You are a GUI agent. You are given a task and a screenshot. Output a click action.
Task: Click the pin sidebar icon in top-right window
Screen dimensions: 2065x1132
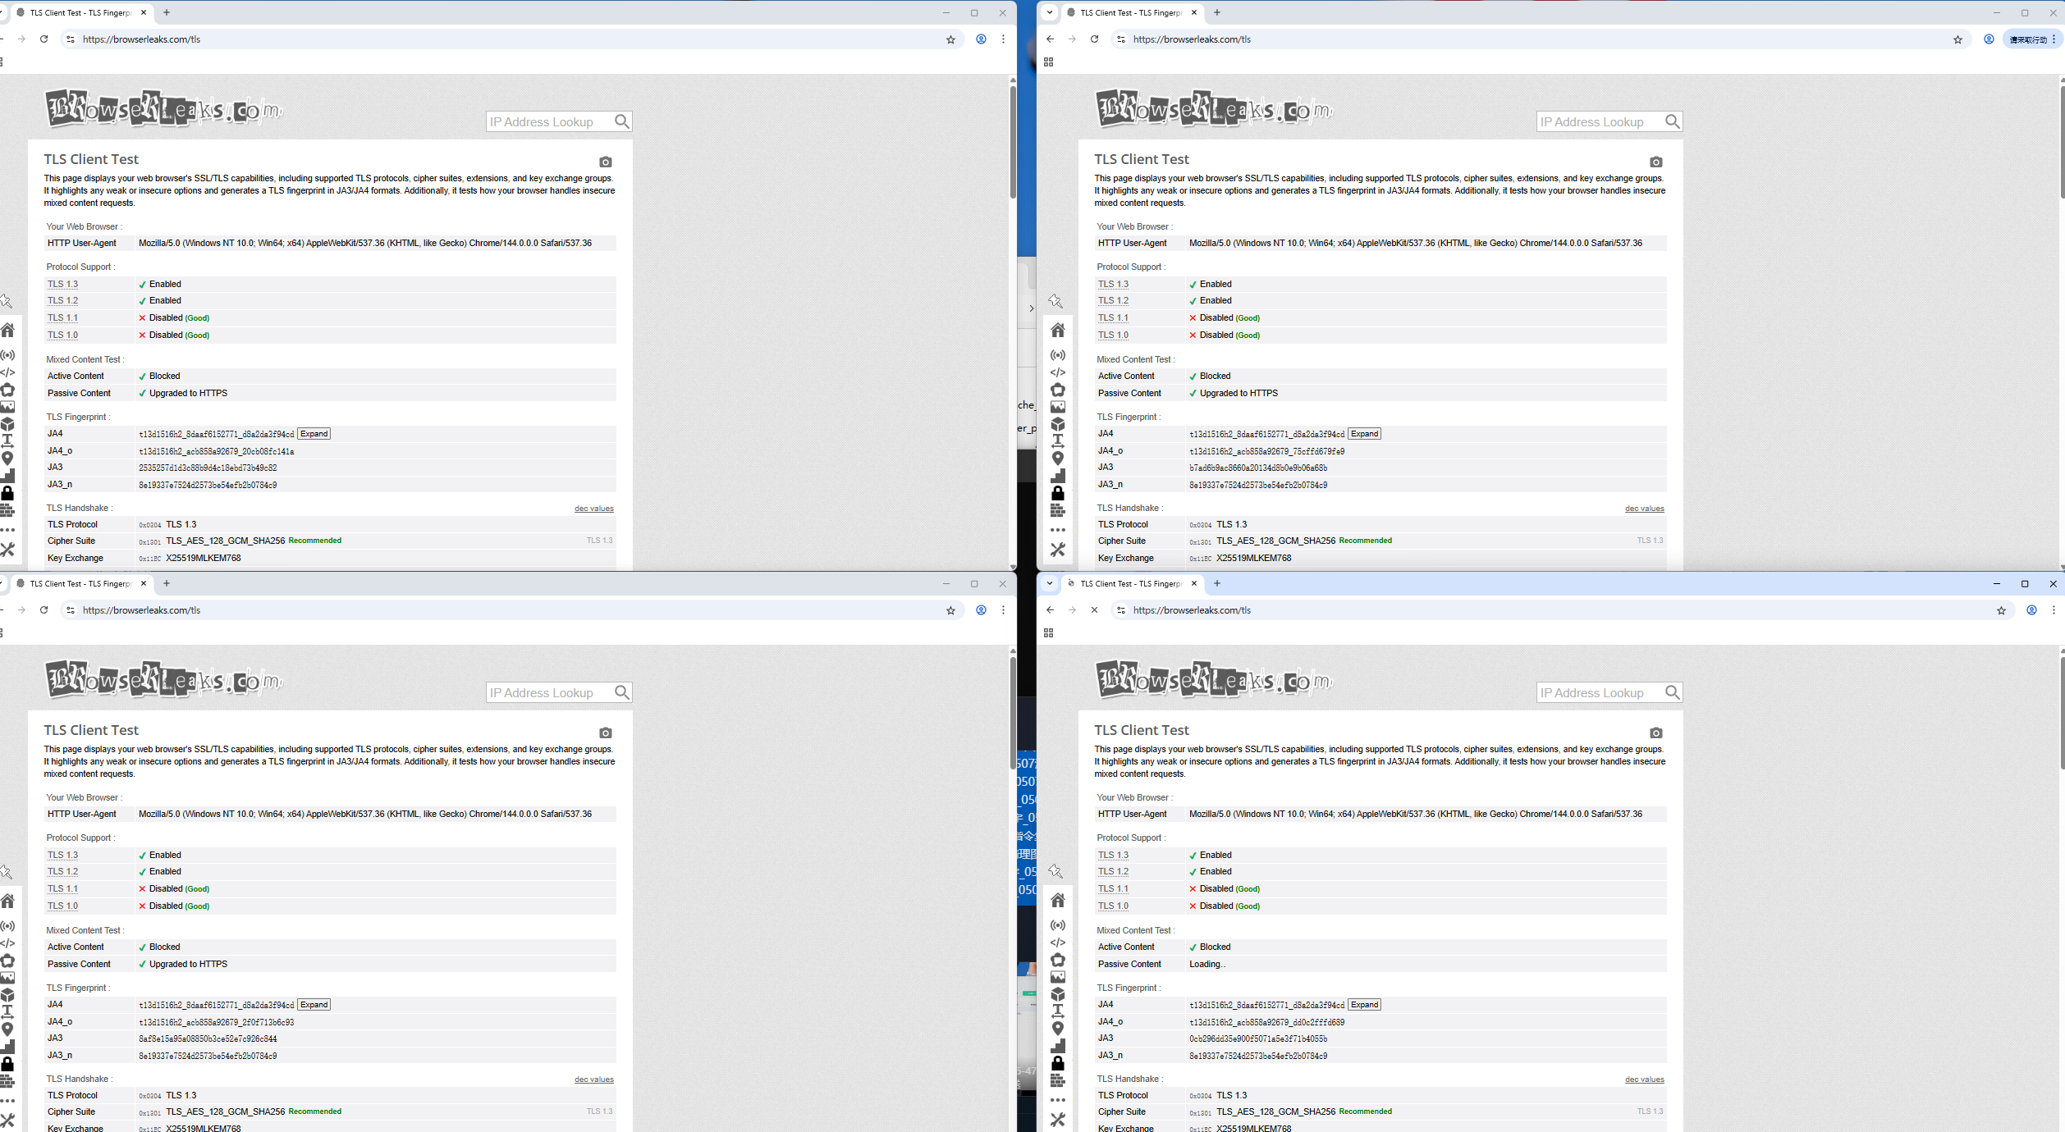tap(1056, 301)
